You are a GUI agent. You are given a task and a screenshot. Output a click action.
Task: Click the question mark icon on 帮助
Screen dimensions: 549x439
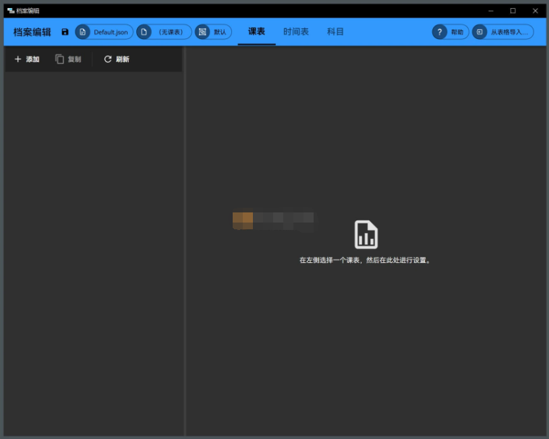[x=440, y=31]
